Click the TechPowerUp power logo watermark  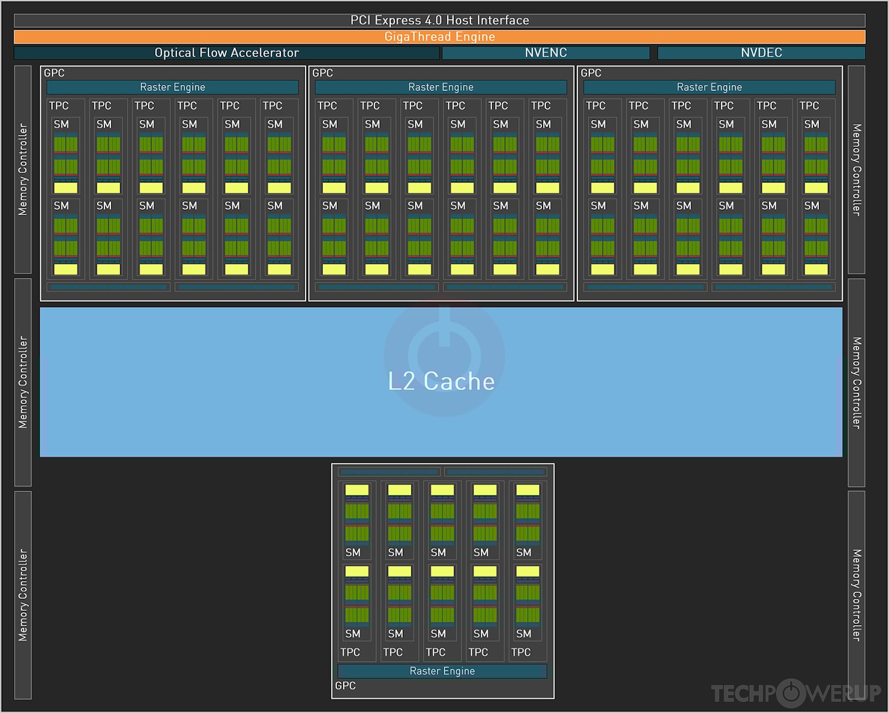(791, 693)
